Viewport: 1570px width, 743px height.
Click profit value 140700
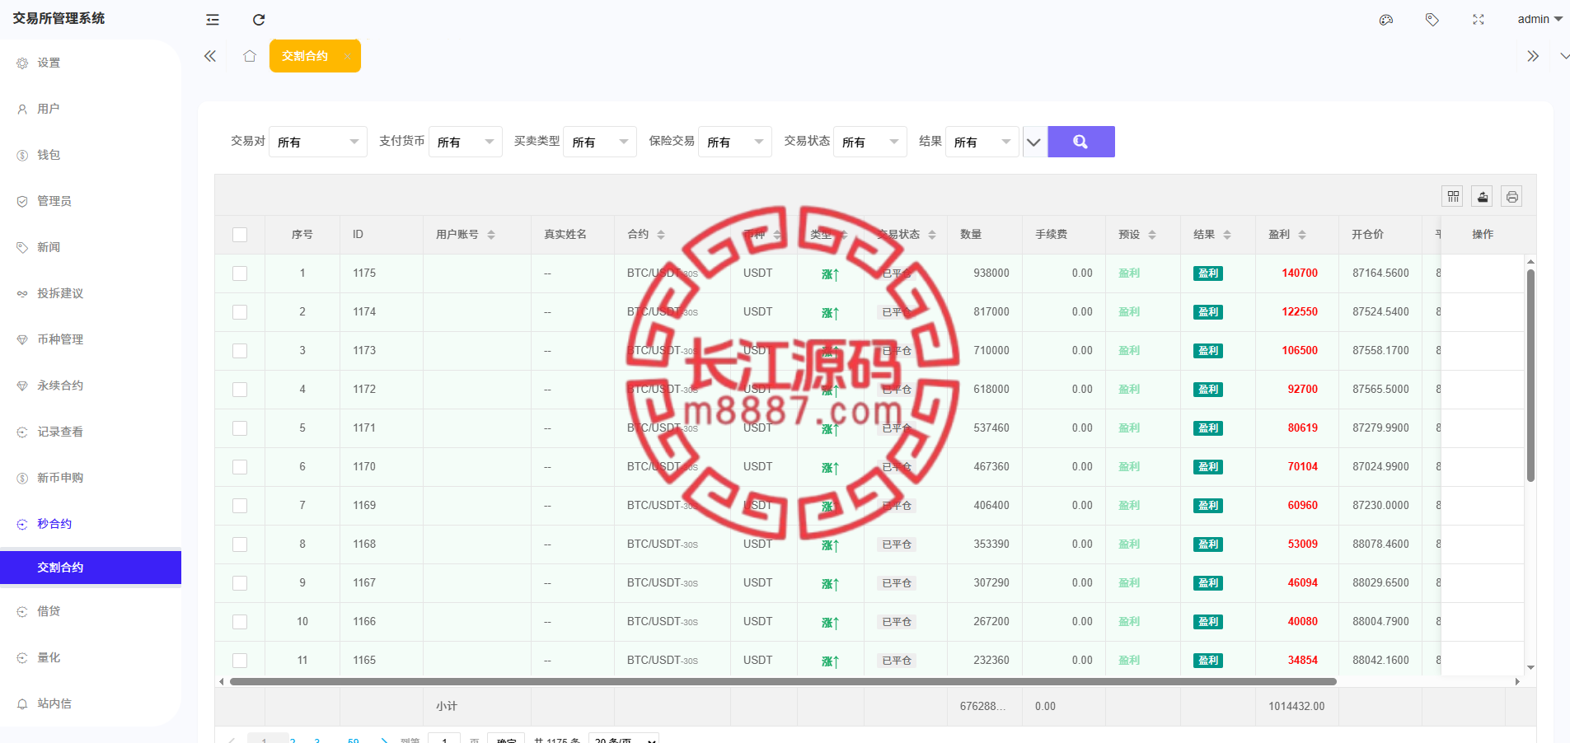(x=1300, y=273)
